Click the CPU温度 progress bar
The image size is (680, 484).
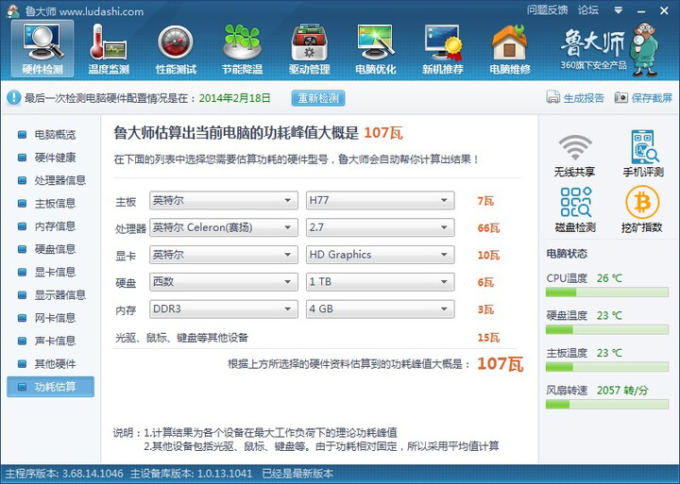pyautogui.click(x=606, y=292)
